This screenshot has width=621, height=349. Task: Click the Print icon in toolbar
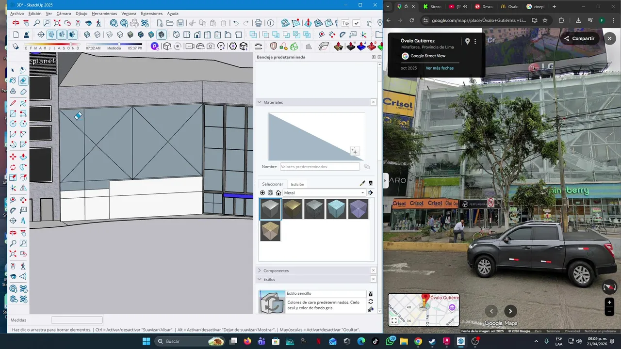tap(258, 23)
